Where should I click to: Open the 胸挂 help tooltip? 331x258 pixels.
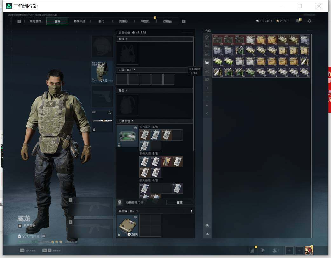point(126,39)
